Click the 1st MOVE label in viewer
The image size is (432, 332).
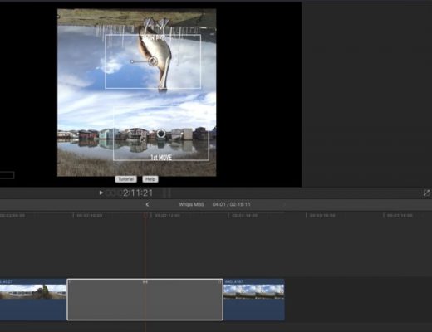tap(161, 157)
